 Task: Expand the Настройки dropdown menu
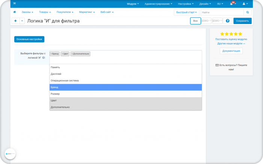click(x=186, y=4)
